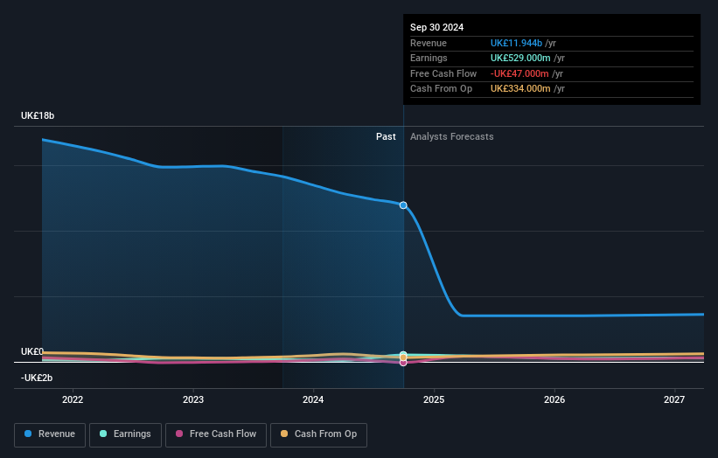Click the 2026 x-axis label

554,400
